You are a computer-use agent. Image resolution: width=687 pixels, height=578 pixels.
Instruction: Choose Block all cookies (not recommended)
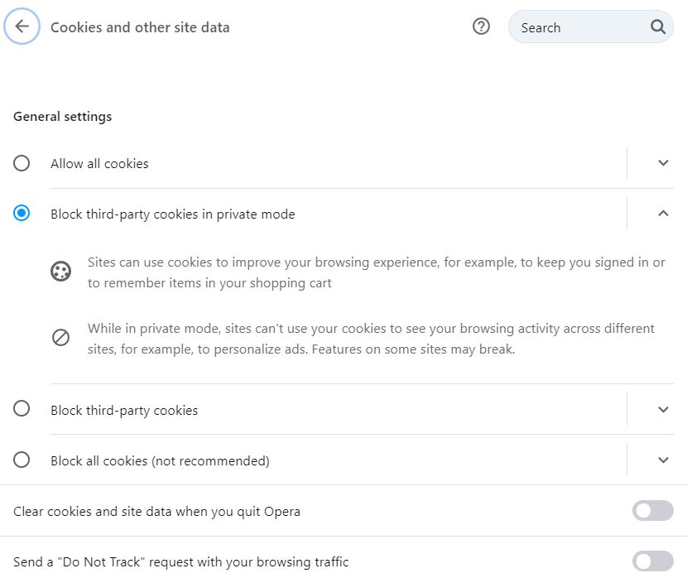(x=22, y=460)
